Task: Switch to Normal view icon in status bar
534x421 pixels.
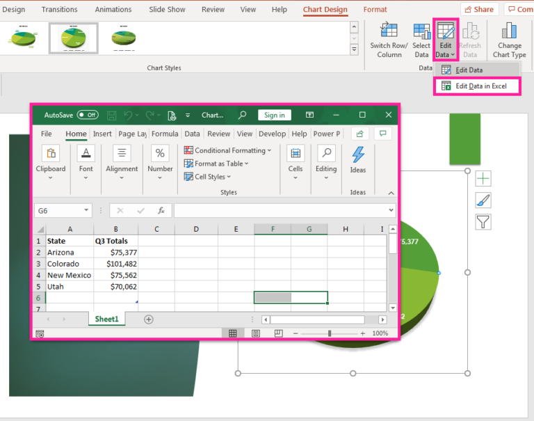Action: pos(233,333)
